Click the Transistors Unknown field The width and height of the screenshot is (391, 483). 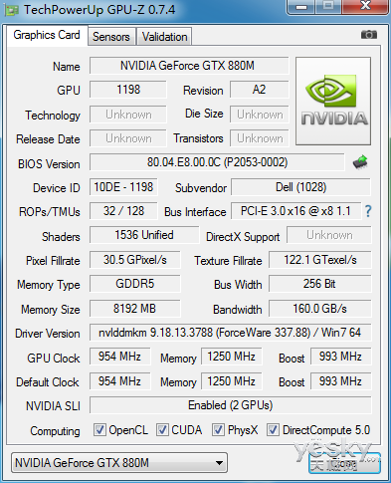tap(260, 138)
